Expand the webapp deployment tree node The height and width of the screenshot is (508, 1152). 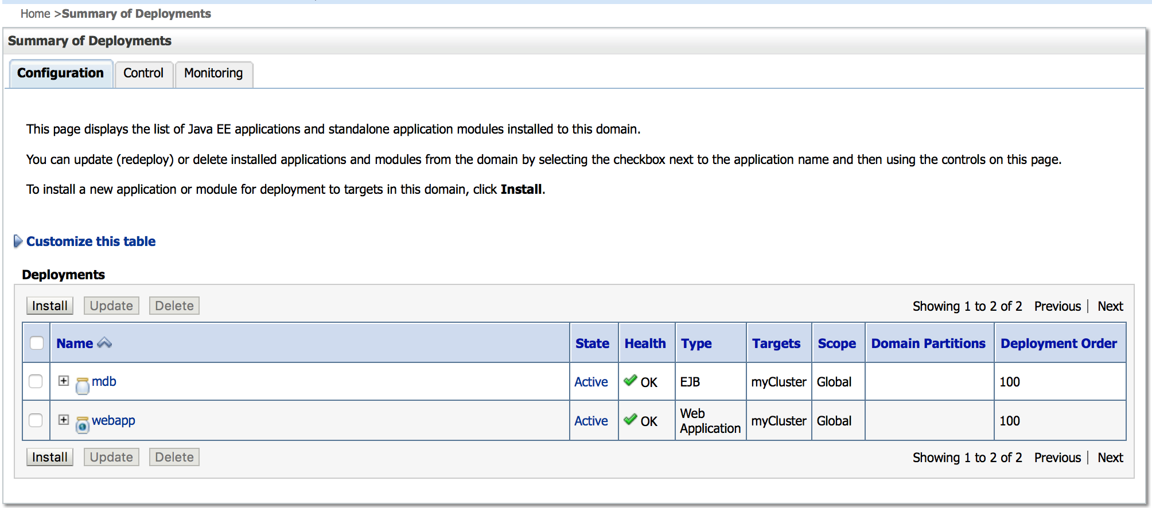(64, 420)
